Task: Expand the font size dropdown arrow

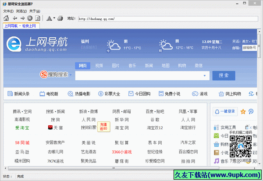Action: click(x=54, y=18)
